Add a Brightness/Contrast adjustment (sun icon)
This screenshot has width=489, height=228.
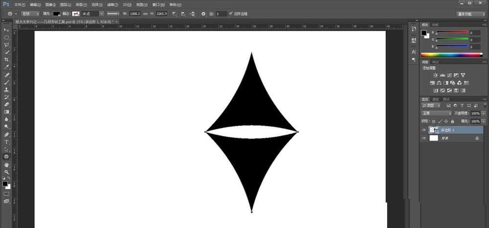(x=436, y=75)
